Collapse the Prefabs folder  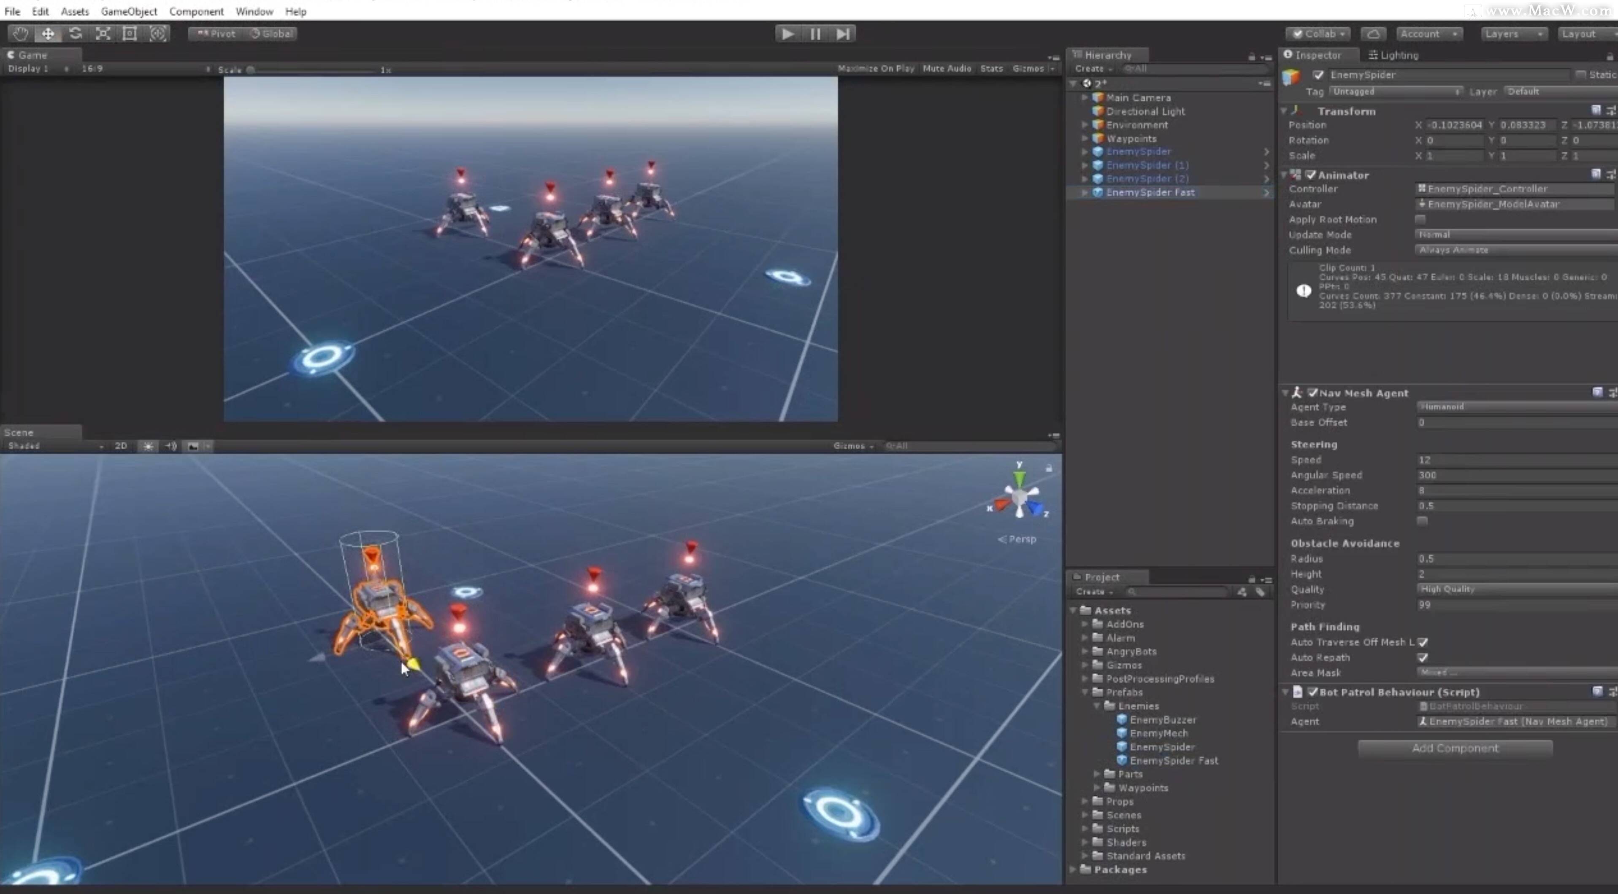(1085, 692)
